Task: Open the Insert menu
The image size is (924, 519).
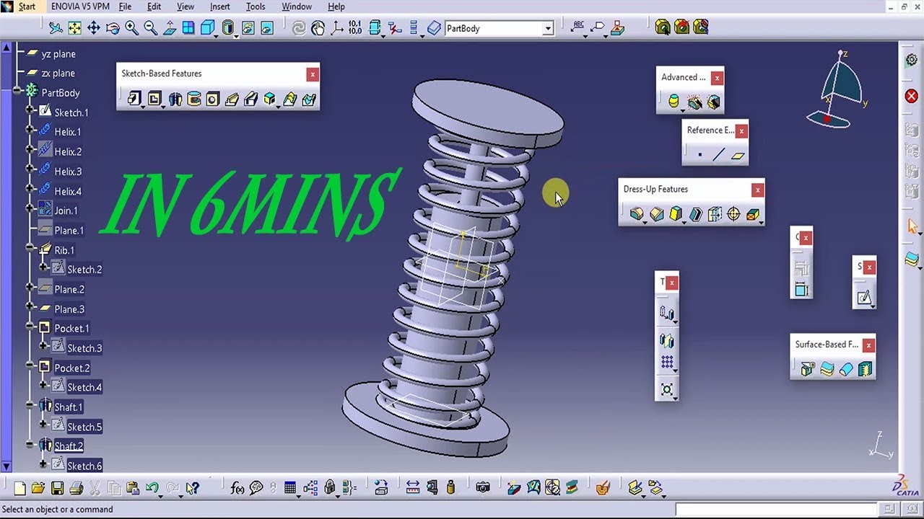Action: click(220, 6)
